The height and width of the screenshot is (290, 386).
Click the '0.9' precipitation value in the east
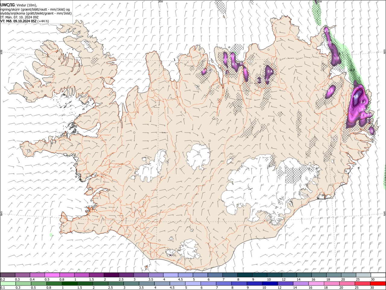[330, 91]
